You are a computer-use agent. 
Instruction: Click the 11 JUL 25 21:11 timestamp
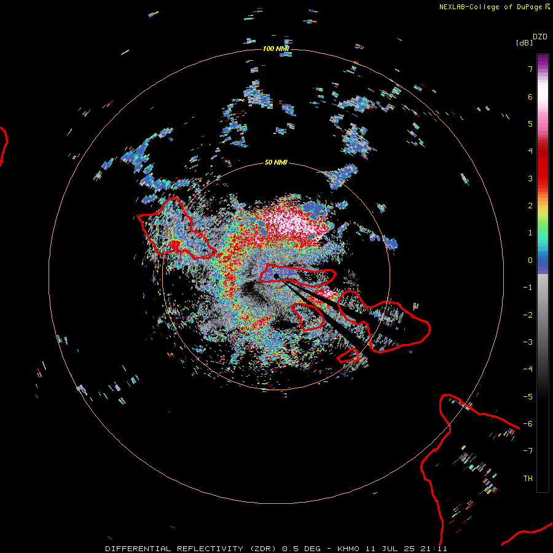[406, 549]
